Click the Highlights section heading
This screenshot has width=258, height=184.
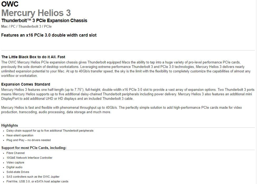9,125
